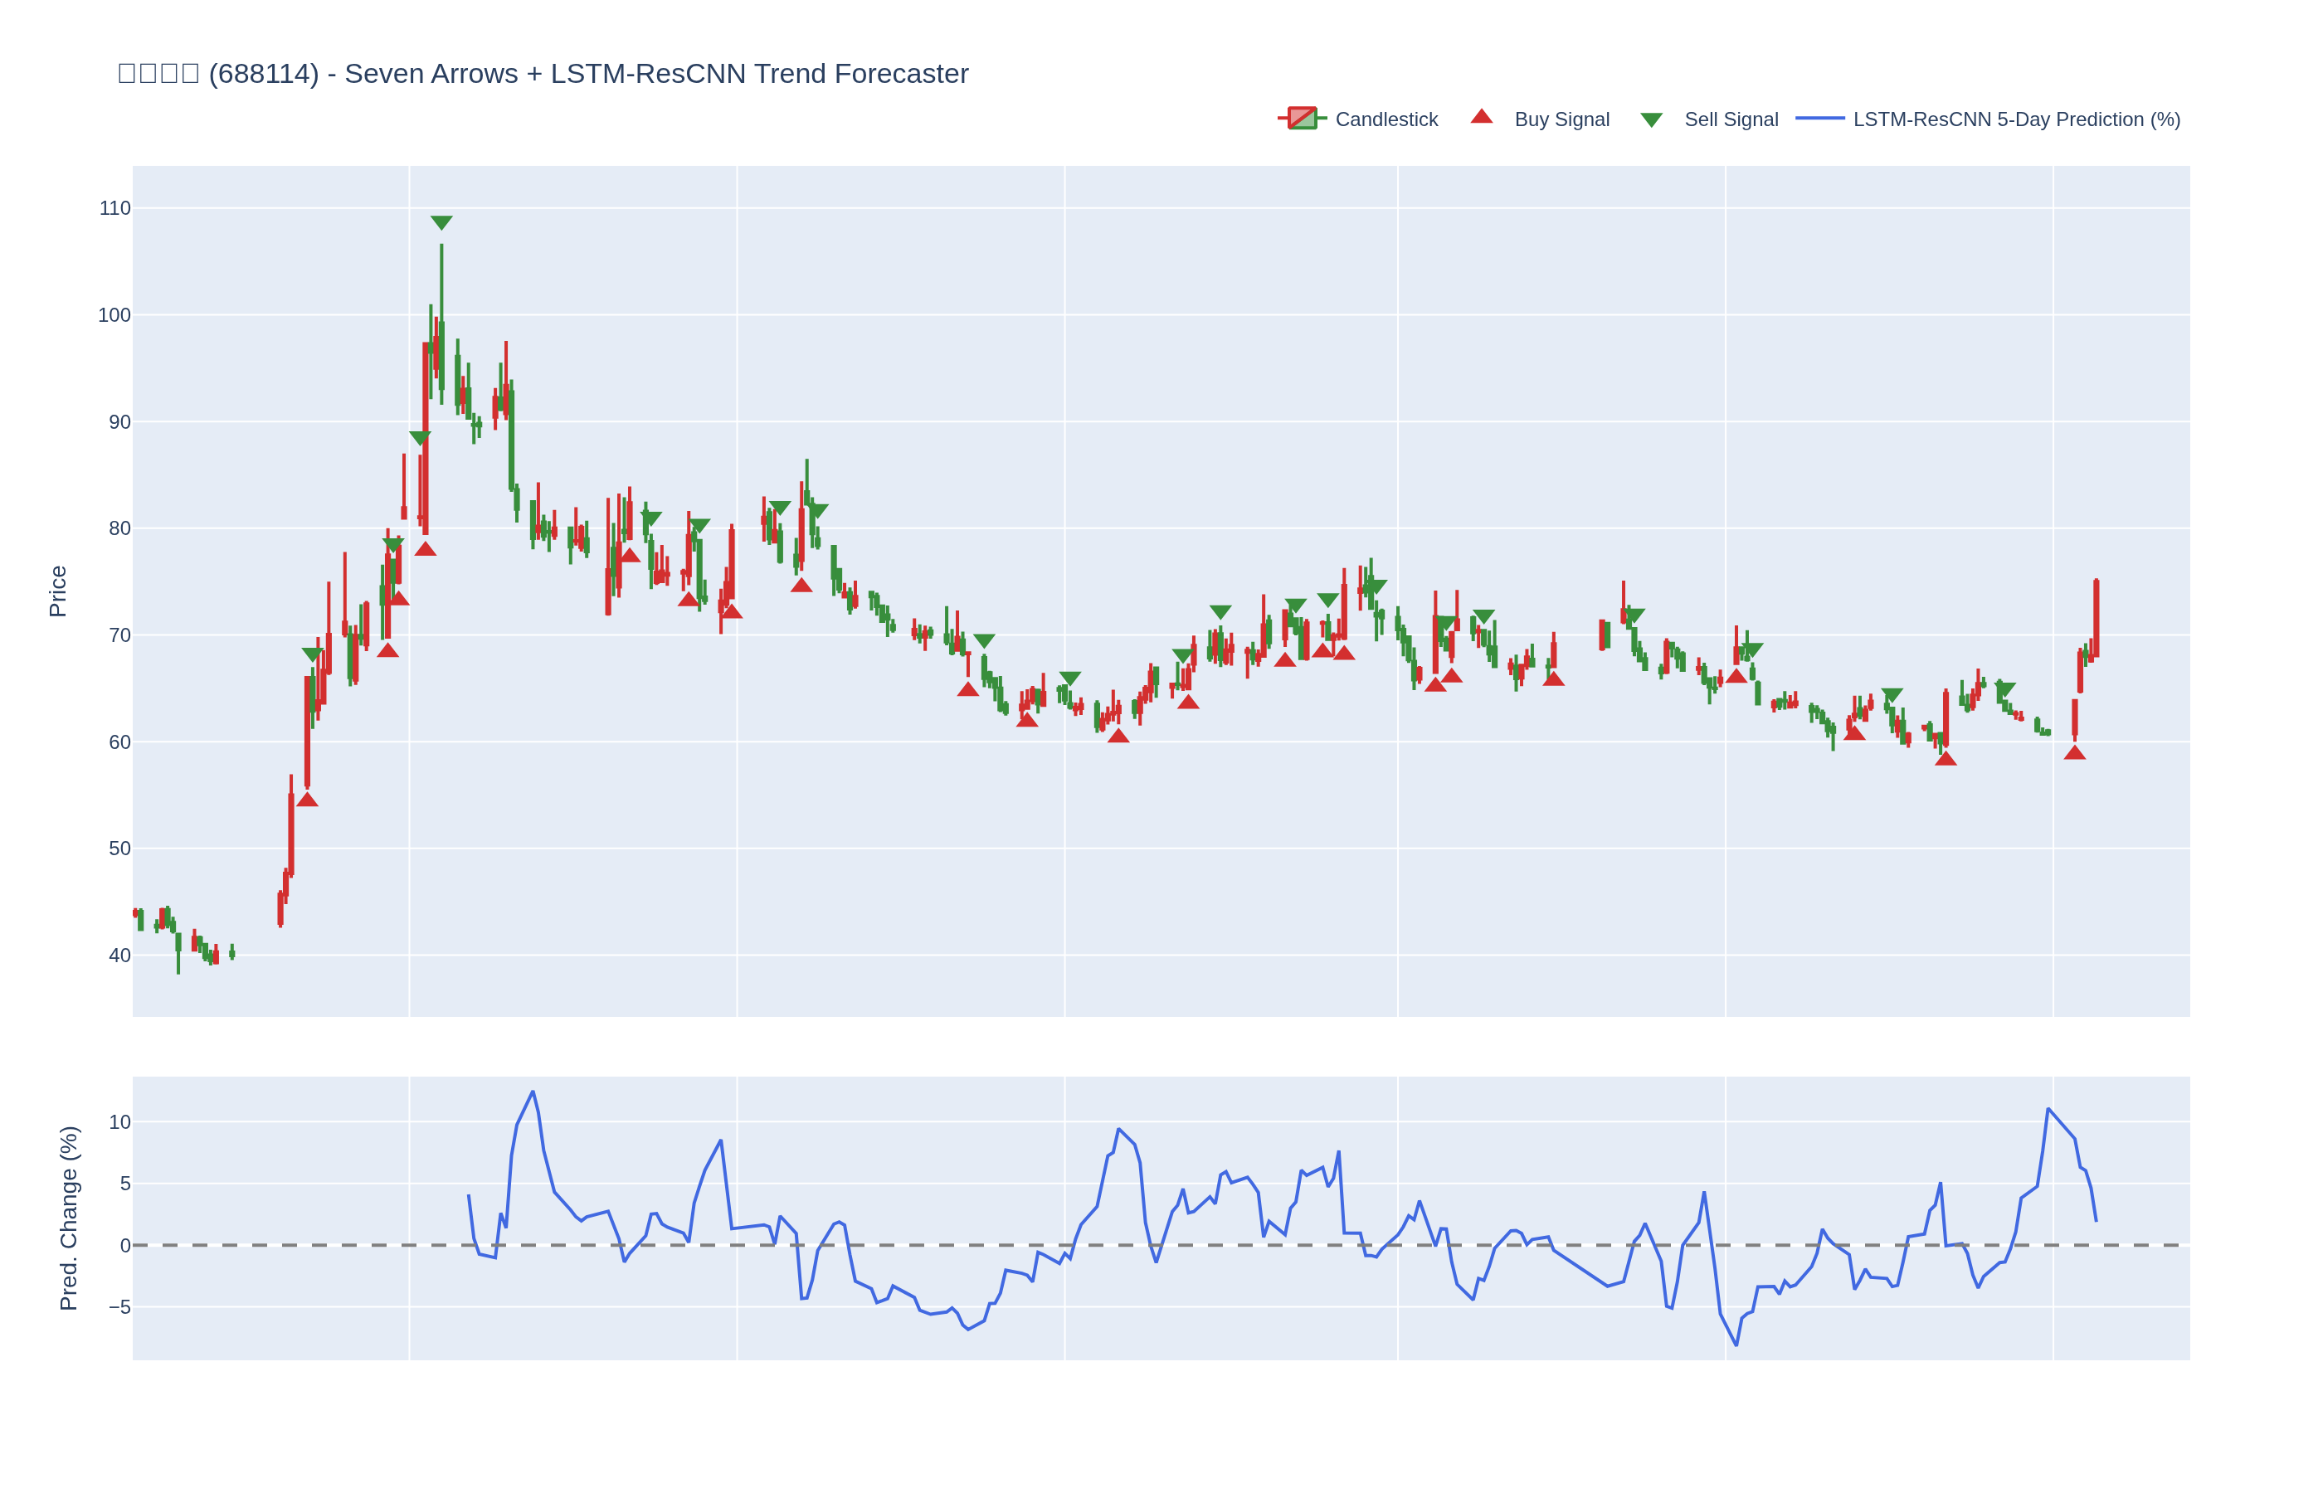Toggle Sell Signal legend text
Viewport: 2323px width, 1493px height.
(1731, 119)
